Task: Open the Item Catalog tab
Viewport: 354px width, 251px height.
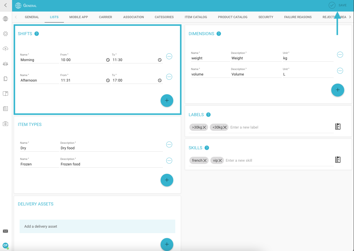Action: pyautogui.click(x=196, y=17)
